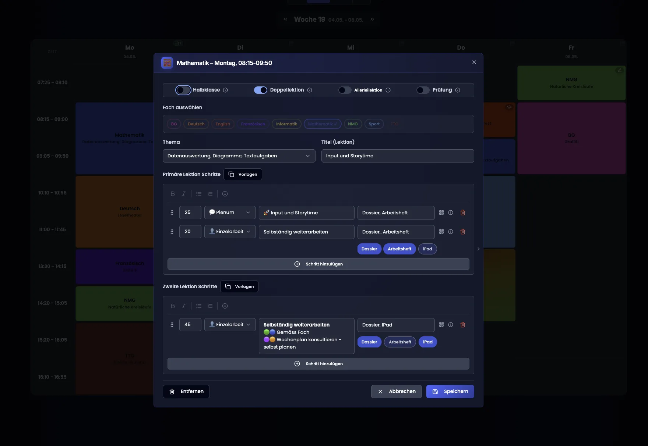This screenshot has height=446, width=648.
Task: Pick the Sport subject chip
Action: coord(374,124)
